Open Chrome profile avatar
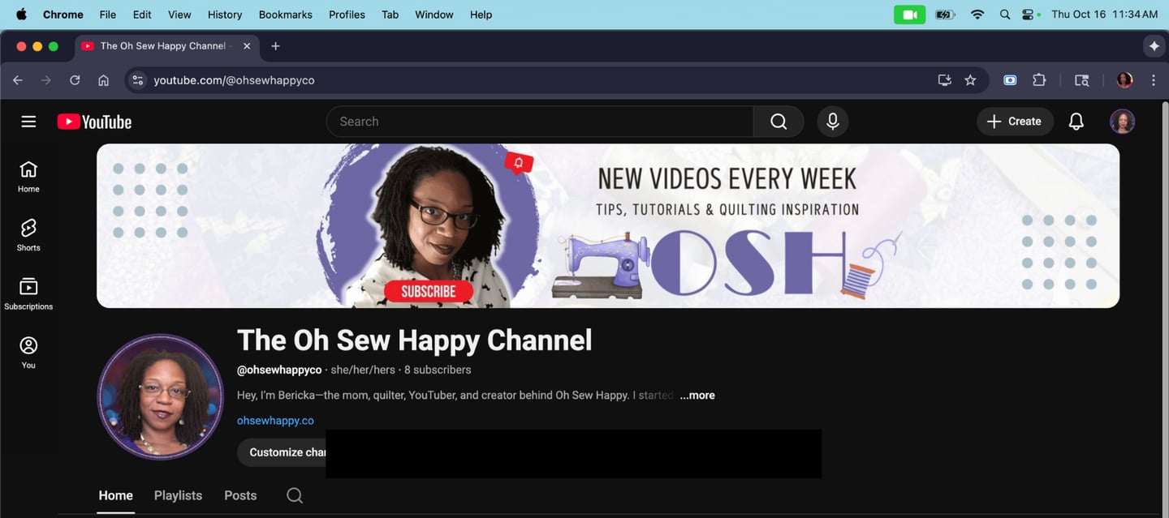Viewport: 1169px width, 518px height. coord(1124,80)
